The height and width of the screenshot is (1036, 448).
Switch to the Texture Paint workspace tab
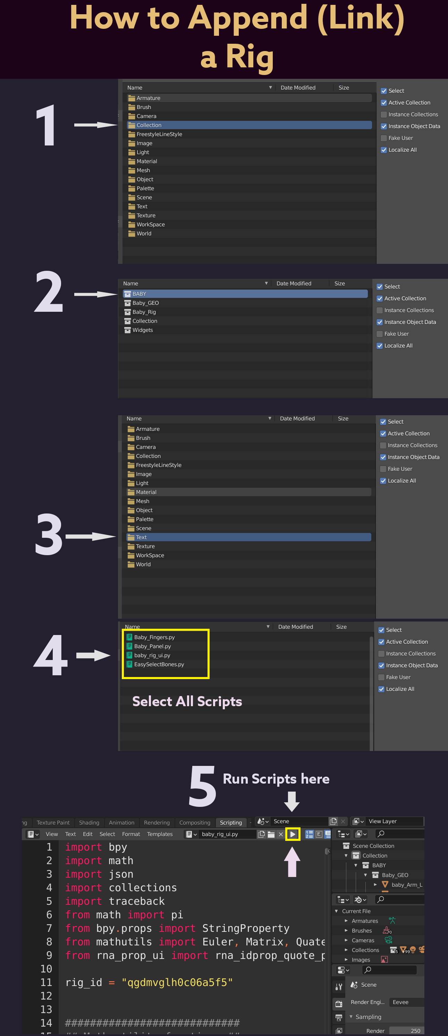(53, 822)
